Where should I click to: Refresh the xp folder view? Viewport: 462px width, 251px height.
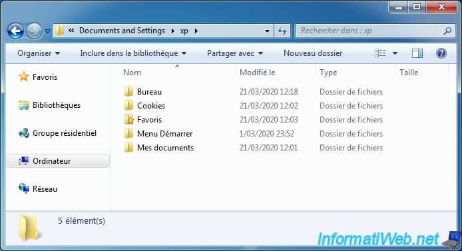[x=282, y=31]
